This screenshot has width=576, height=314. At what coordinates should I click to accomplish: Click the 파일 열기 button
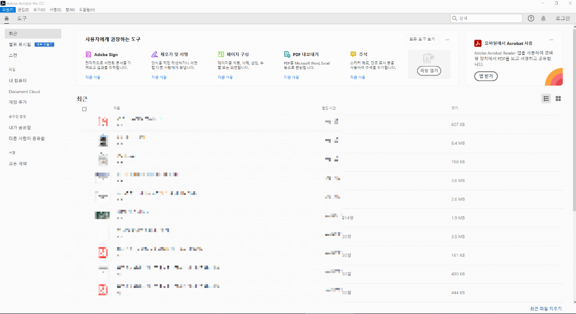(x=429, y=71)
